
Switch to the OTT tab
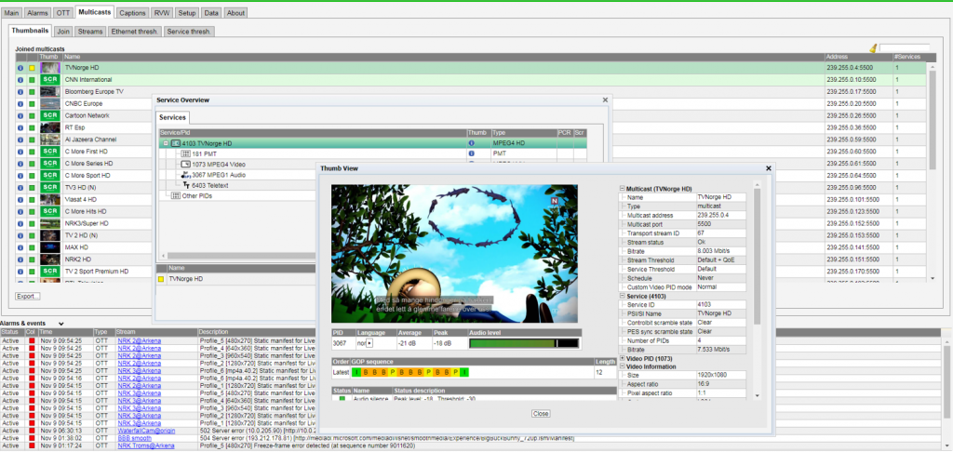point(61,13)
